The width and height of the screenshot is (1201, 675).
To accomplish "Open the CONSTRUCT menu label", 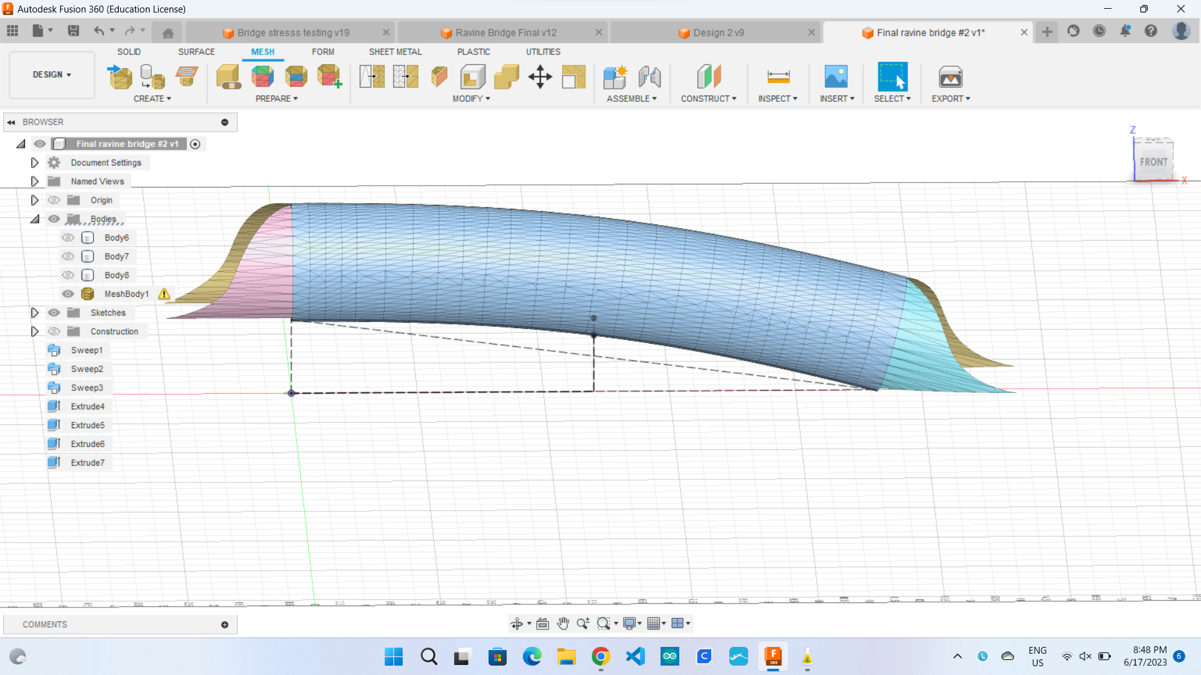I will [708, 99].
